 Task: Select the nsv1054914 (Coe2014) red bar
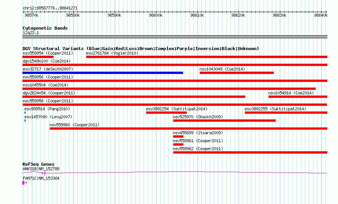point(298,97)
